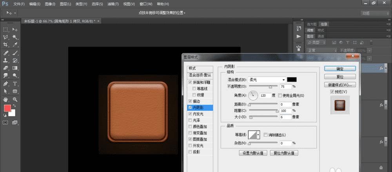The height and width of the screenshot is (172, 392).
Task: Toggle the 使用全局光 checkbox
Action: tap(280, 95)
